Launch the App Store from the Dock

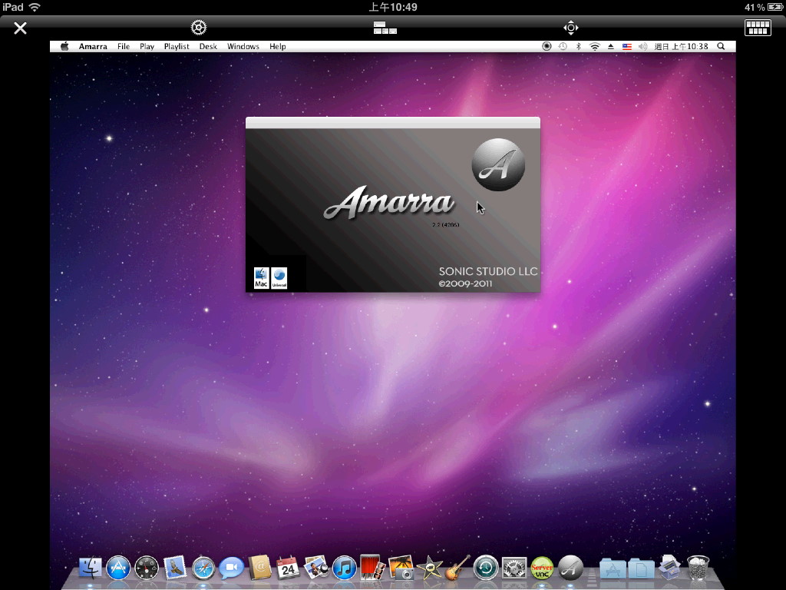click(118, 568)
